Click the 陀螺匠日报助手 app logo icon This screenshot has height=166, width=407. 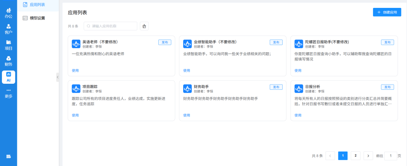tap(299, 44)
